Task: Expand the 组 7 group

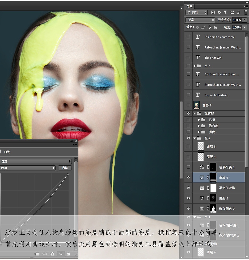Action: [x=195, y=66]
